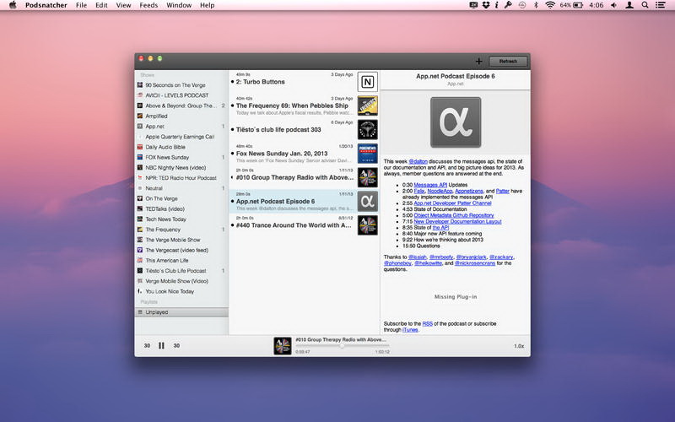Screen dimensions: 675x422
Task: Click the Fox News Sunday episode artwork
Action: 367,153
